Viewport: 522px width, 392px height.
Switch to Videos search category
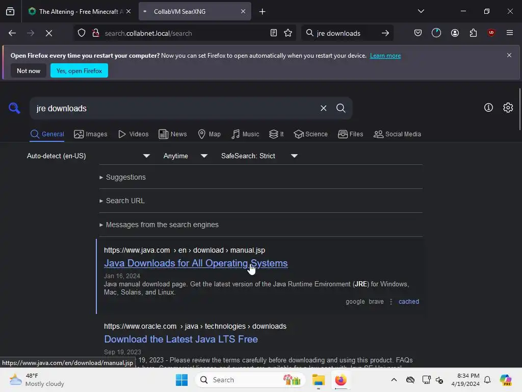click(133, 134)
